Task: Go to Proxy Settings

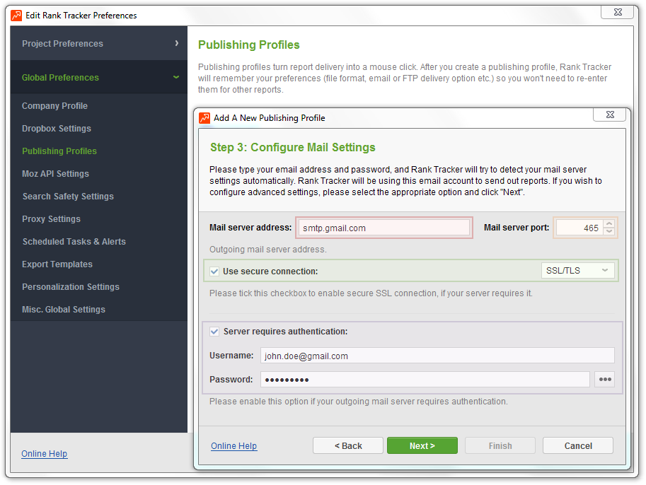Action: coord(51,219)
